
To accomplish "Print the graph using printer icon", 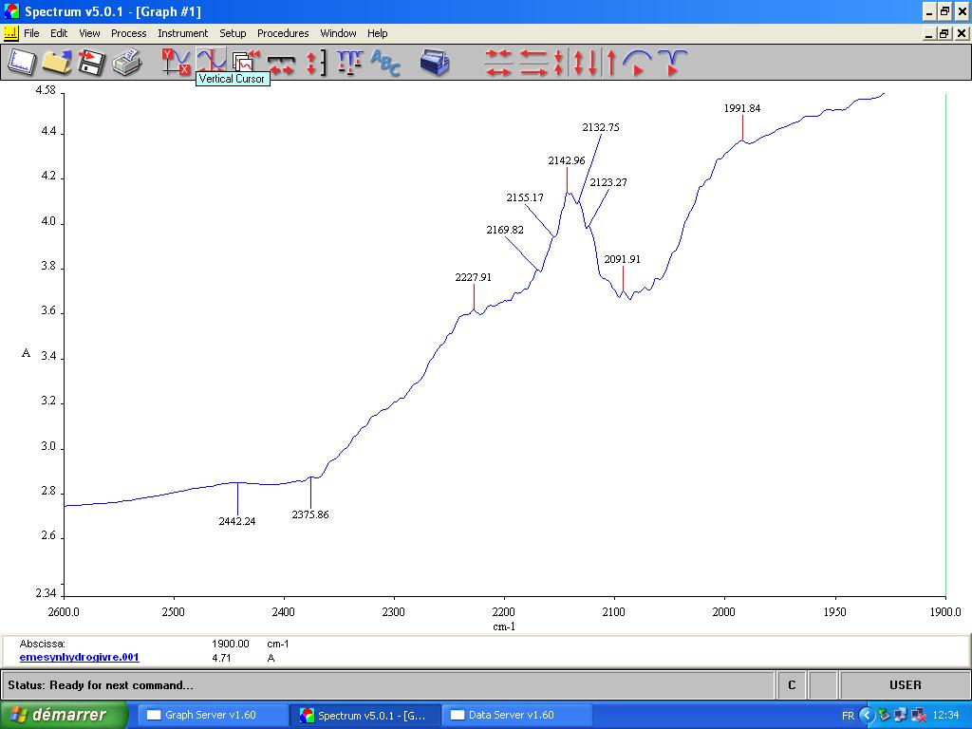I will 126,63.
